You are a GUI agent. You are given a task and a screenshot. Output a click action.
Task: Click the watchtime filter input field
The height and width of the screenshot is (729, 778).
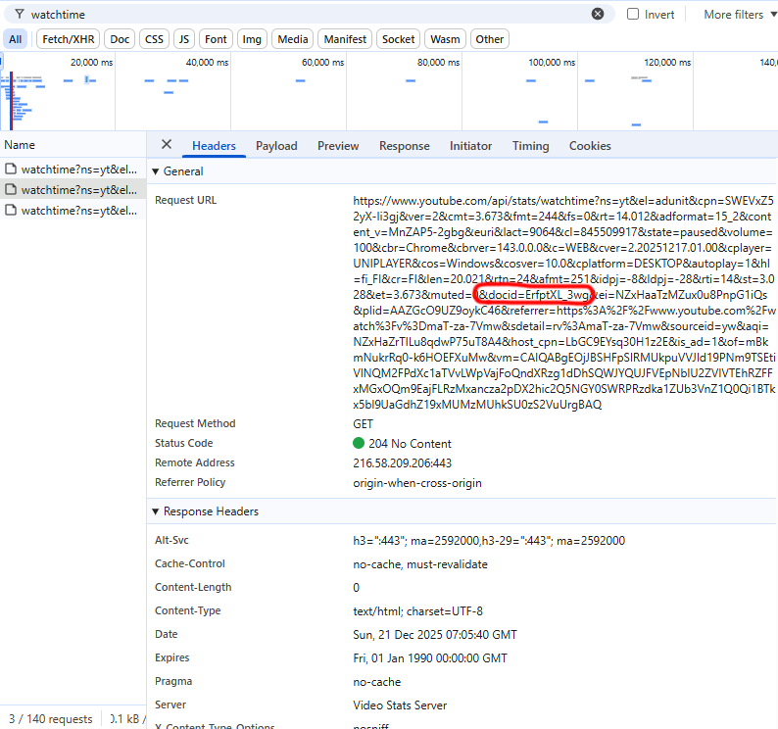[x=308, y=15]
